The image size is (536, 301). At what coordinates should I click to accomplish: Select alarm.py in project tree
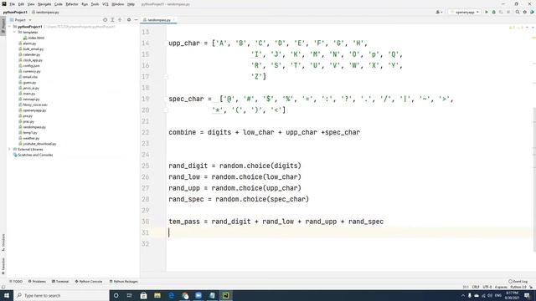coord(28,43)
